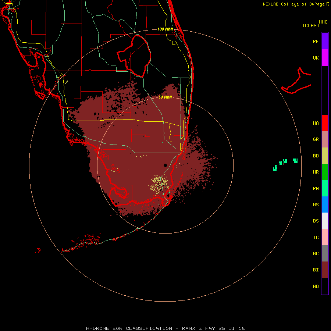Click the UK legend label
Image resolution: width=331 pixels, height=331 pixels.
pos(316,58)
